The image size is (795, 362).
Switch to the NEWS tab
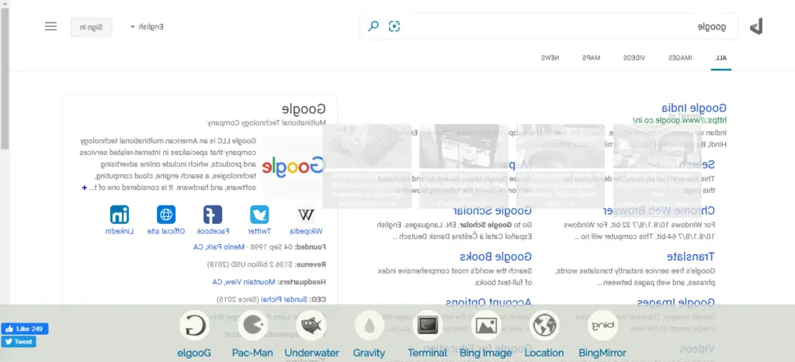pyautogui.click(x=550, y=57)
